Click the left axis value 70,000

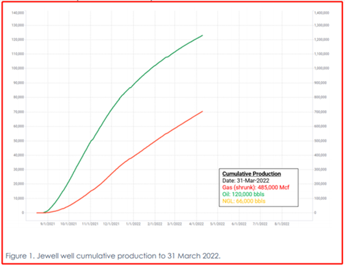(18, 112)
